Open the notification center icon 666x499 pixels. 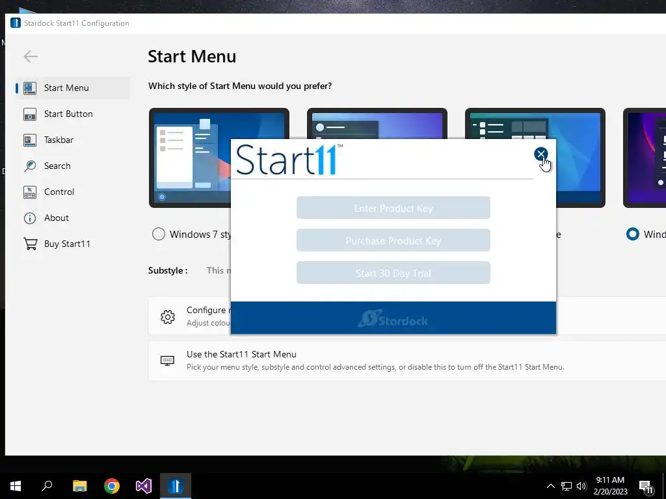click(646, 487)
